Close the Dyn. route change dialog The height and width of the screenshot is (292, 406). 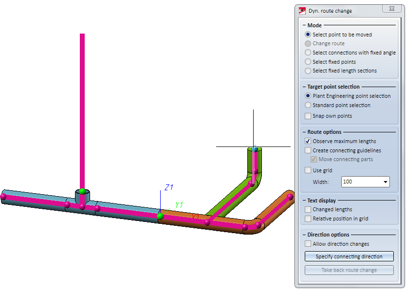(x=392, y=8)
